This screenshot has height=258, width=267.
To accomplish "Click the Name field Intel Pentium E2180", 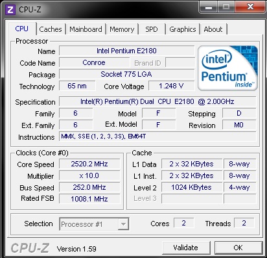I will click(126, 51).
